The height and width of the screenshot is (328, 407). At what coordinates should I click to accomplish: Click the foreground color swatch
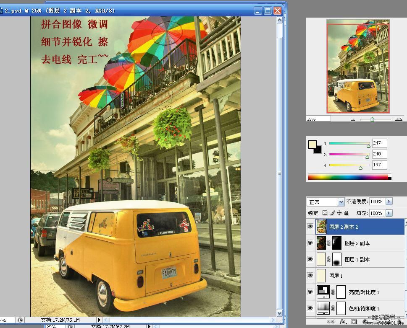pyautogui.click(x=312, y=144)
